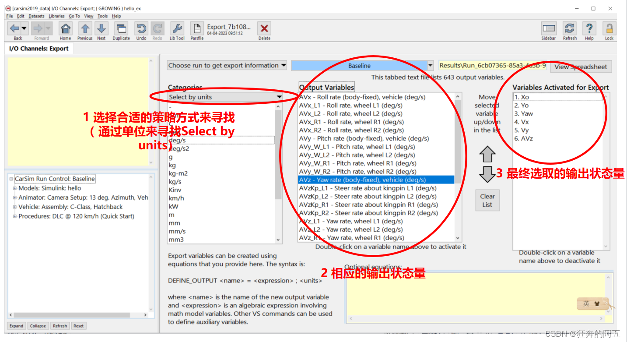
Task: View the Parsfile
Action: 197,28
